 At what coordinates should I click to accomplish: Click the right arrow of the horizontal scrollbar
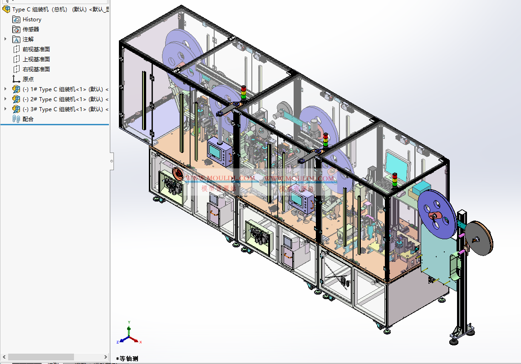point(105,357)
